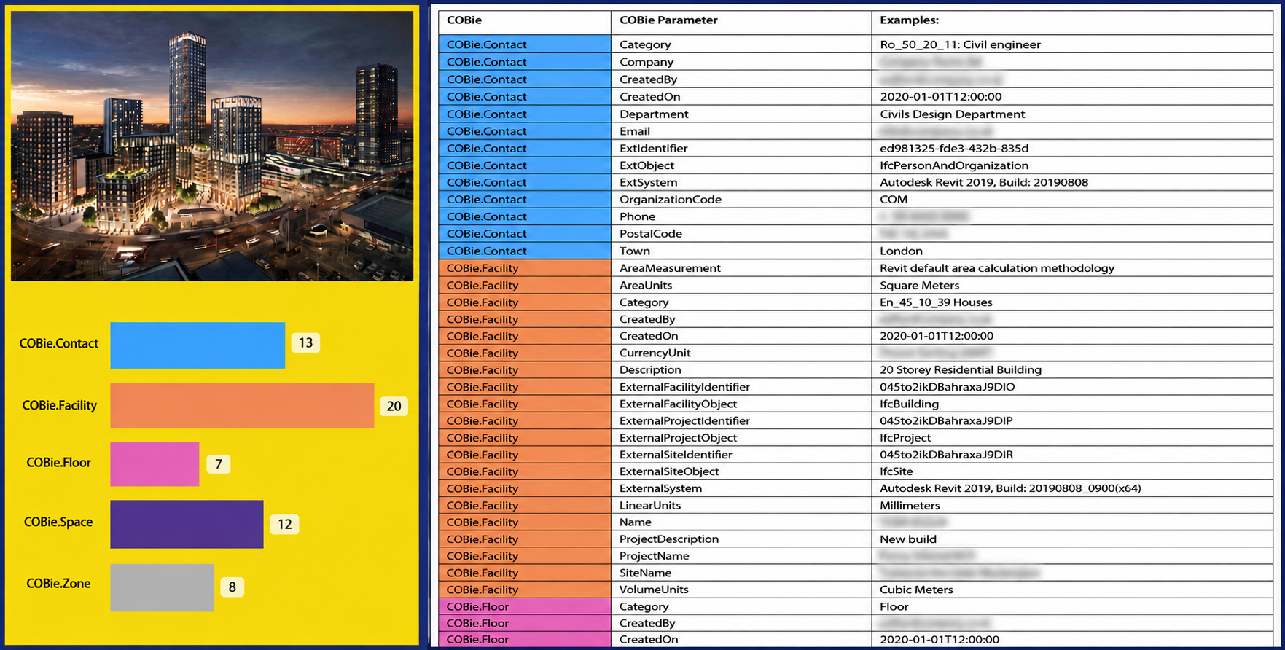Select the Company parameter cell
This screenshot has width=1285, height=650.
(x=741, y=62)
